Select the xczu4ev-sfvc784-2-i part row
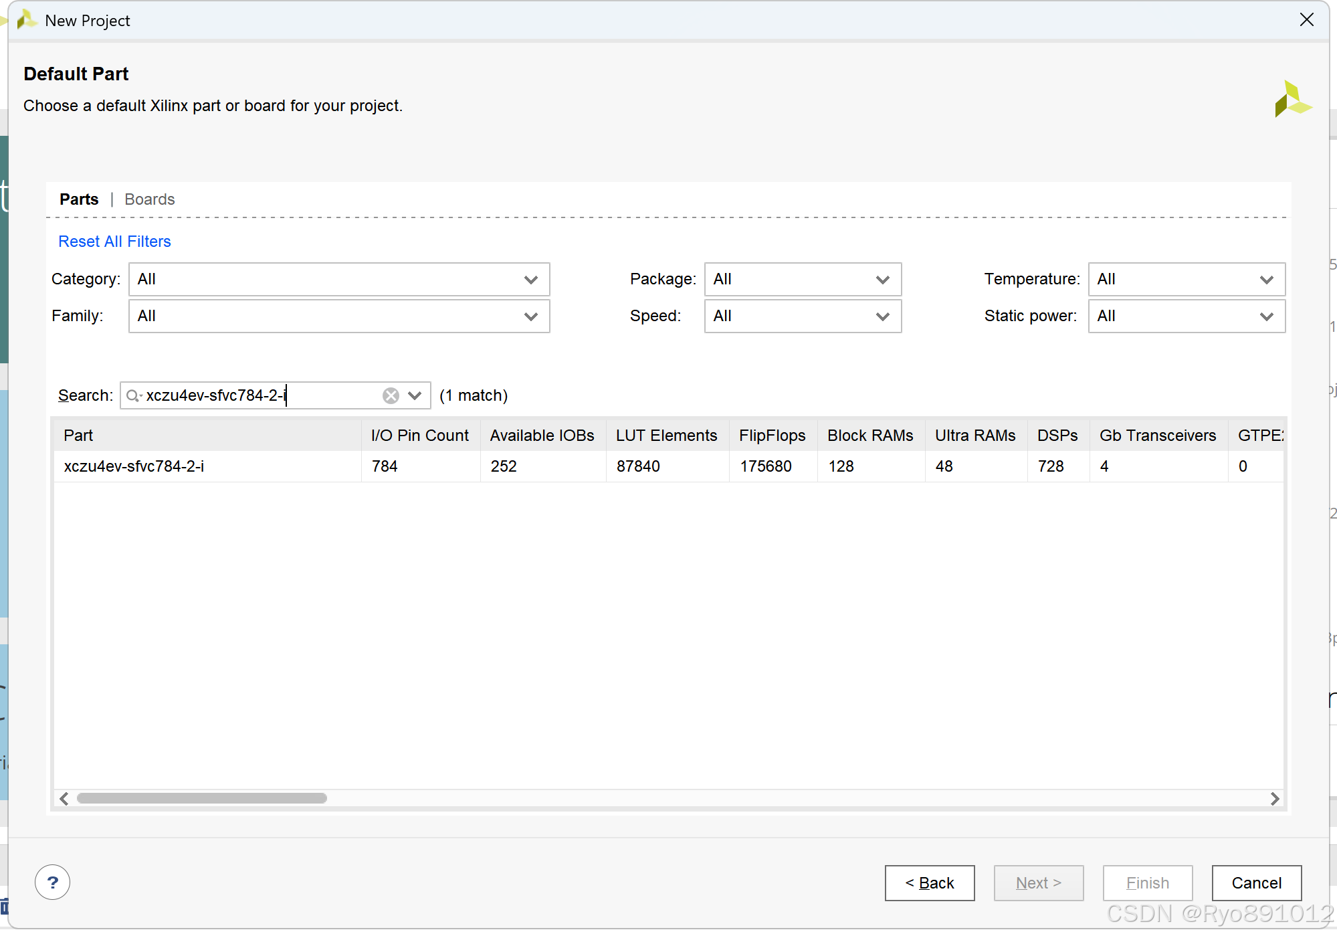Image resolution: width=1337 pixels, height=936 pixels. tap(134, 466)
